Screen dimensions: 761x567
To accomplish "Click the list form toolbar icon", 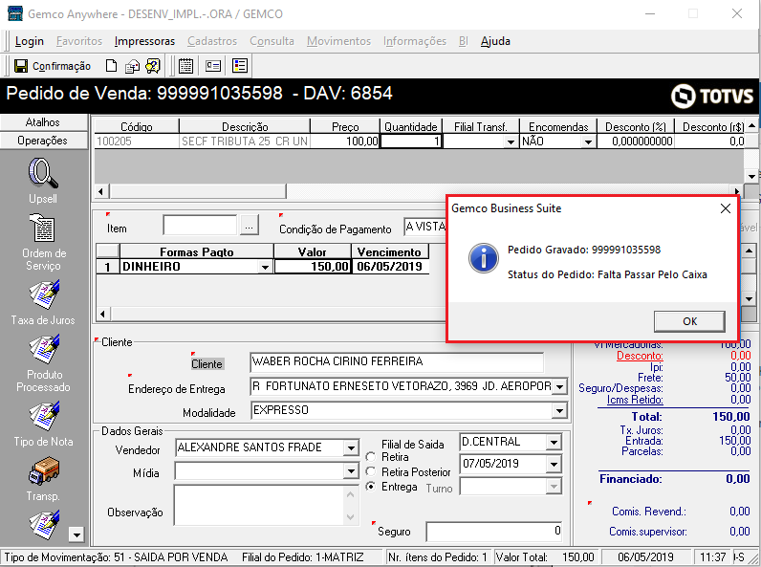I will click(240, 66).
